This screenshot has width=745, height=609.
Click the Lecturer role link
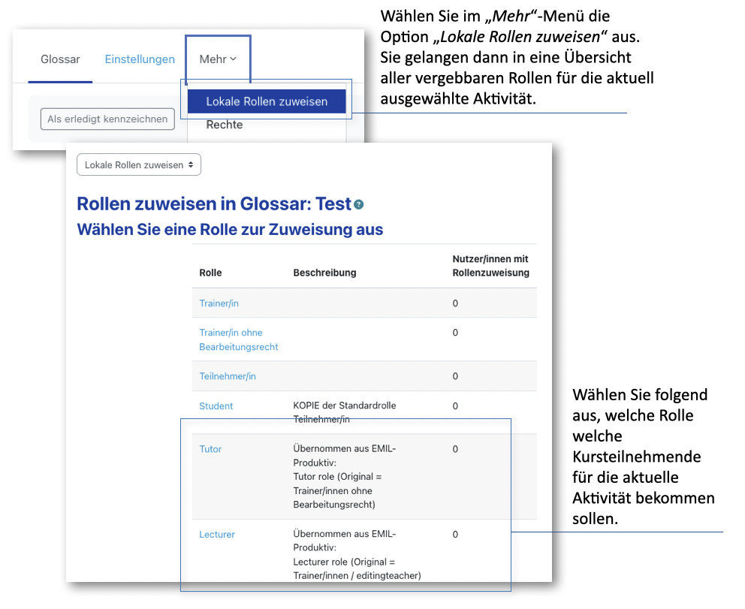pyautogui.click(x=217, y=535)
